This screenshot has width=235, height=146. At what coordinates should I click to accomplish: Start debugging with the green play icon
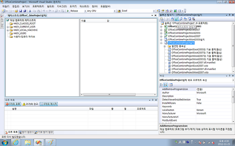(68, 11)
